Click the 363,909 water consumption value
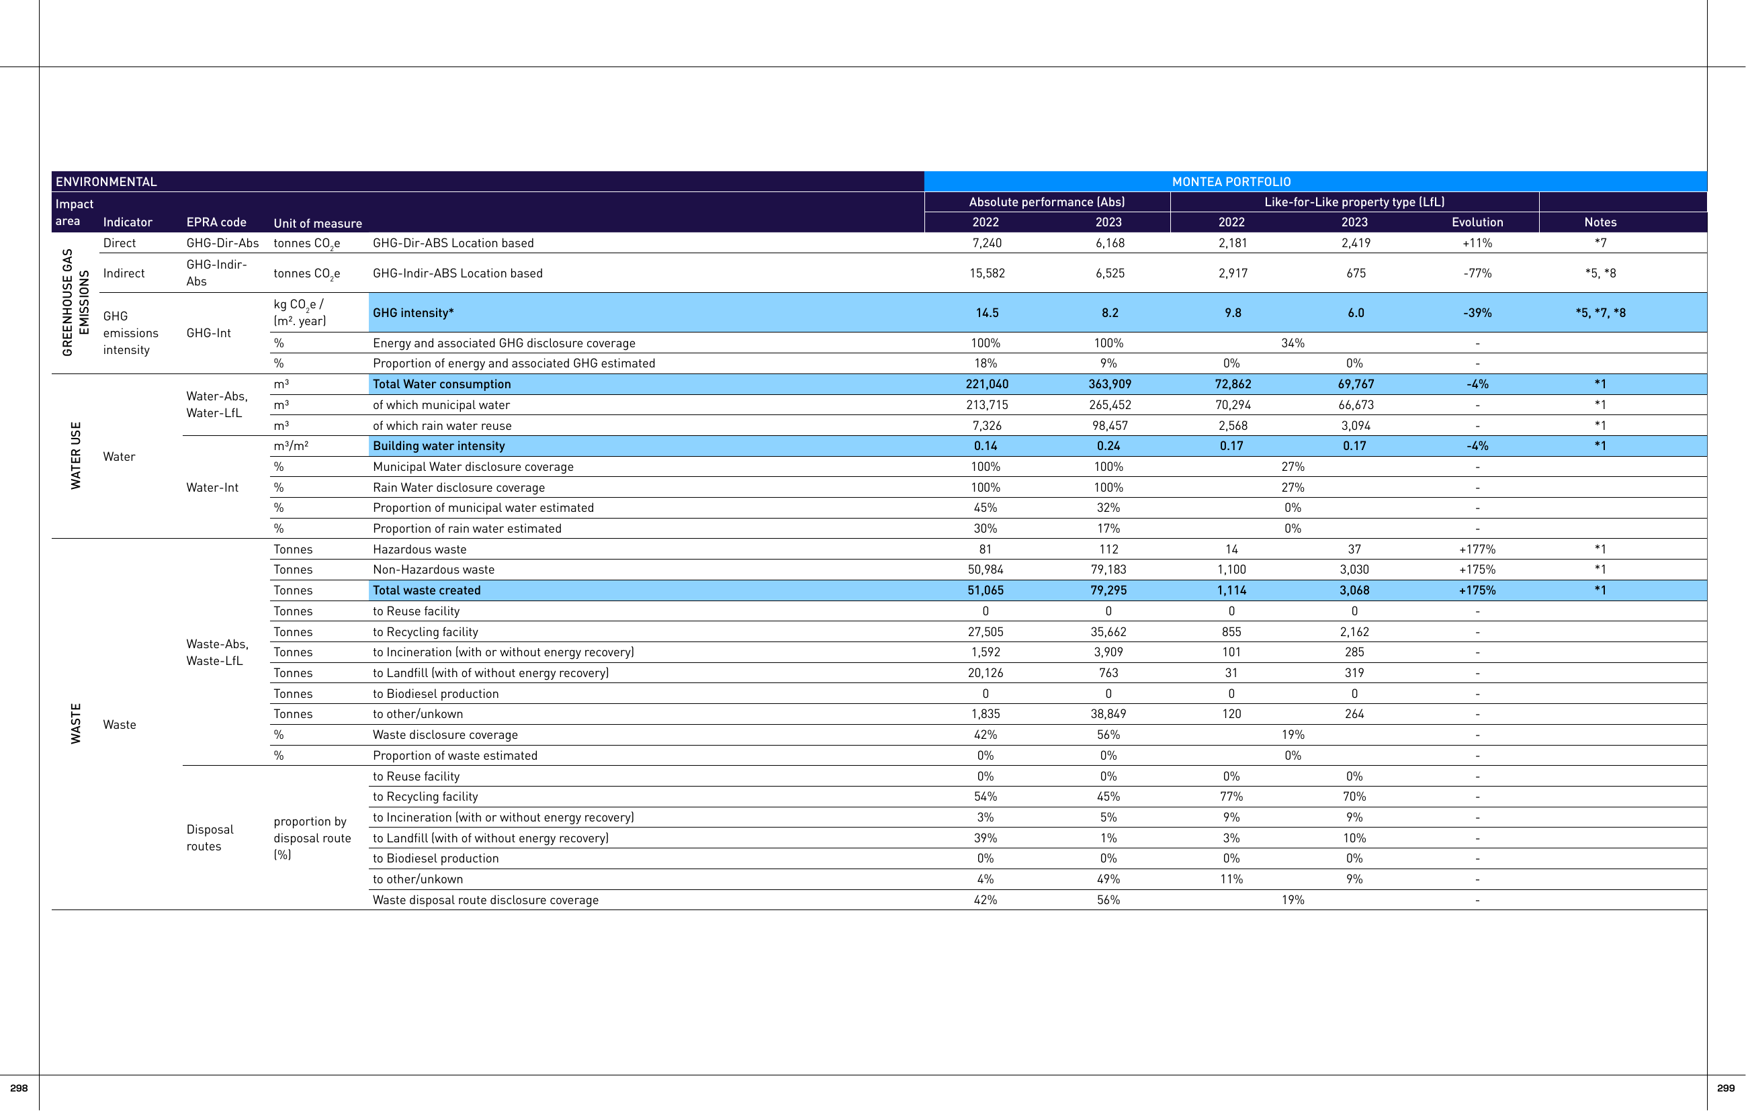Image resolution: width=1746 pixels, height=1111 pixels. [x=1109, y=384]
